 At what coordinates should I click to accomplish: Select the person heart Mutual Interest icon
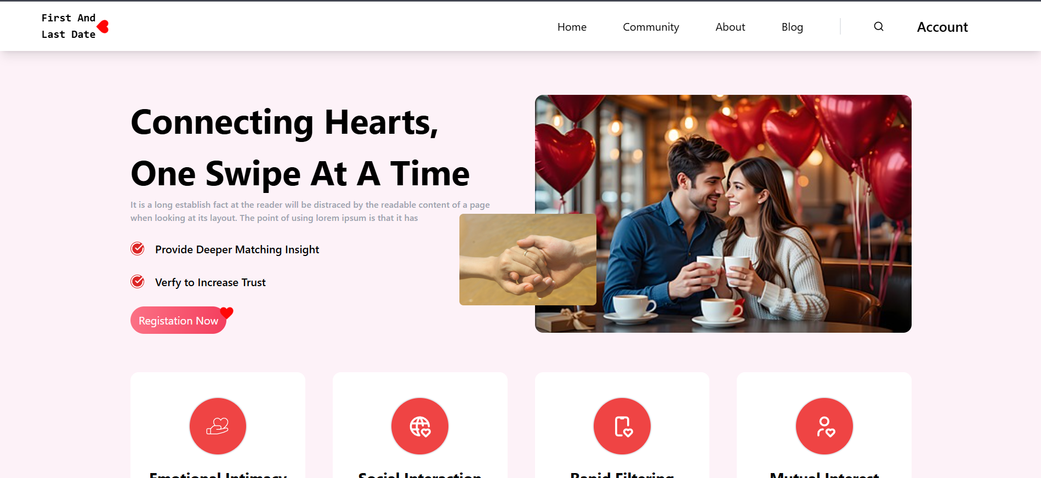pyautogui.click(x=824, y=426)
